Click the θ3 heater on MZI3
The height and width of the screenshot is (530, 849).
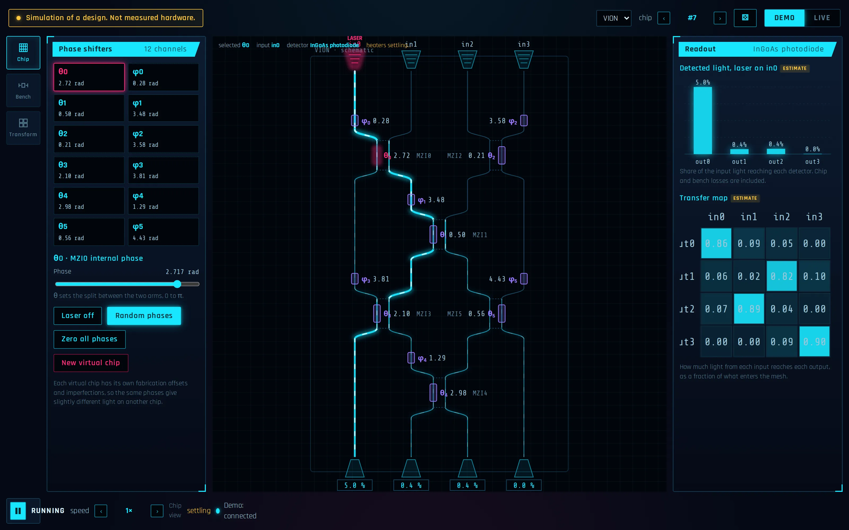(377, 313)
